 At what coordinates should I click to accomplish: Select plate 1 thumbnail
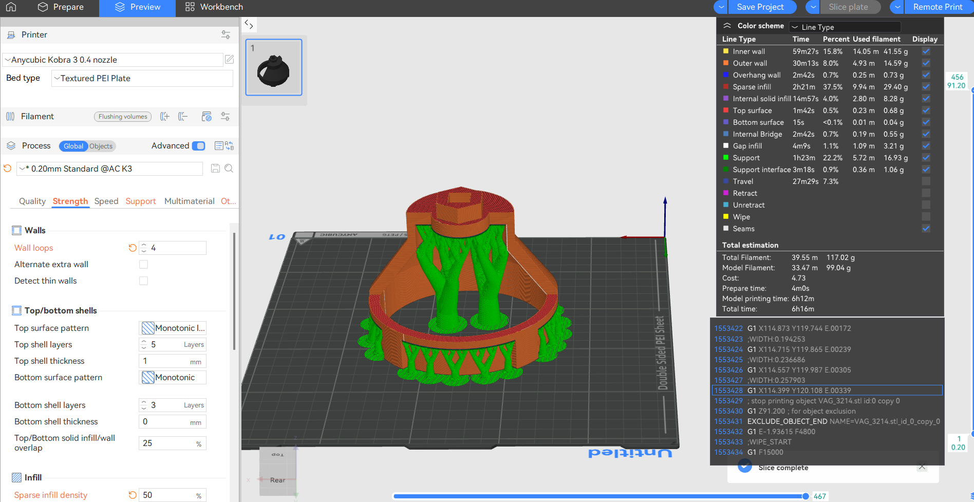(x=274, y=67)
